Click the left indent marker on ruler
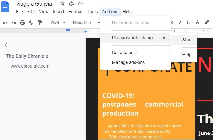Screen dimensions: 215x140 (x=86, y=31)
